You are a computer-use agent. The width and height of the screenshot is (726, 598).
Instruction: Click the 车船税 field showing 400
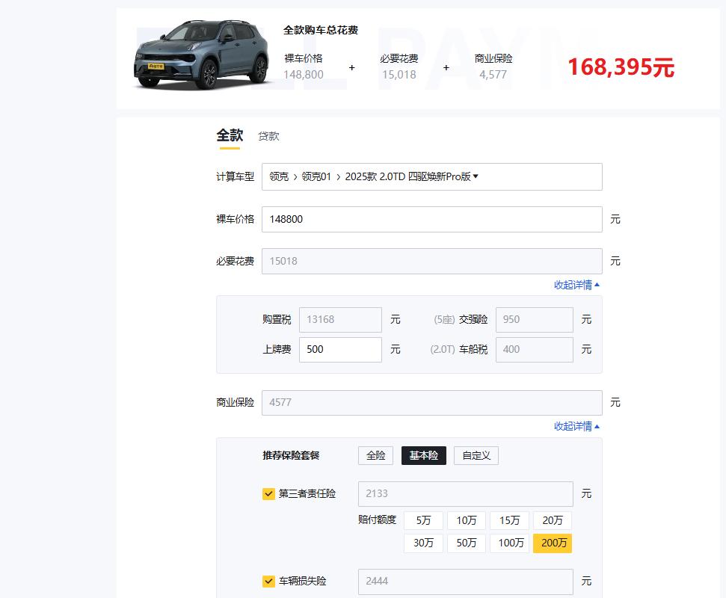pyautogui.click(x=535, y=349)
